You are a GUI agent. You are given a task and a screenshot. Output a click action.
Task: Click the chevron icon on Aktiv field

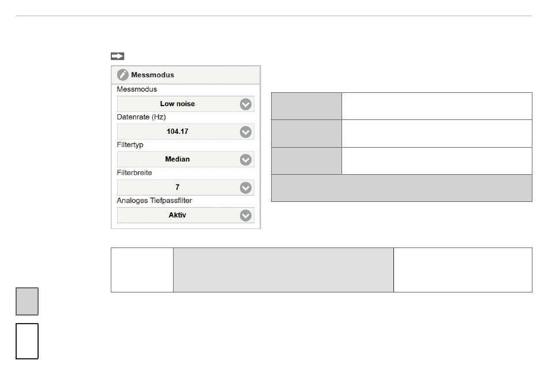point(246,215)
